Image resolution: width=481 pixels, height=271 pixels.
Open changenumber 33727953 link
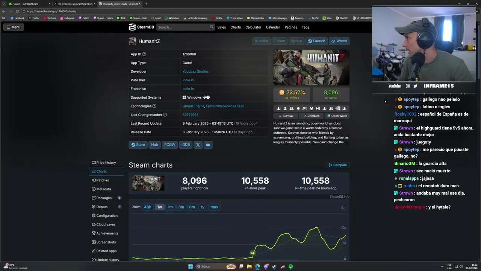coord(190,115)
